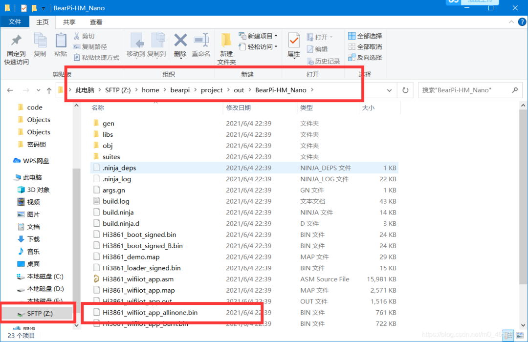The image size is (528, 342).
Task: Select 下载 (Downloads) in sidebar
Action: 29,239
